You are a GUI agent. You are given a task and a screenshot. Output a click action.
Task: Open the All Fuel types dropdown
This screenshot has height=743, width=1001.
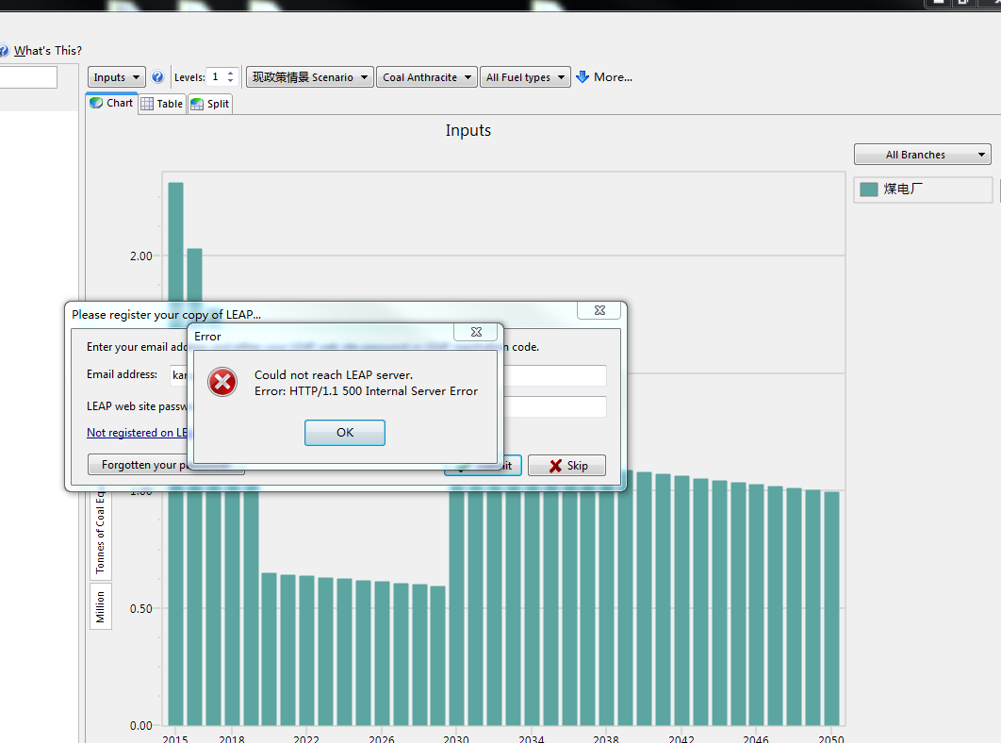click(x=525, y=77)
